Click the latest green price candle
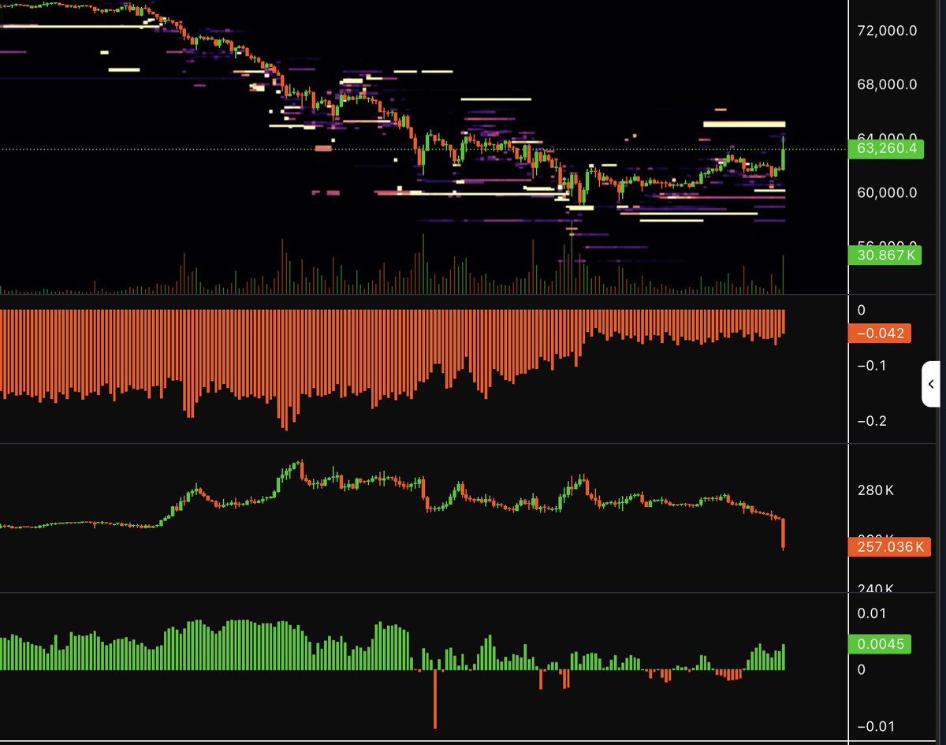This screenshot has height=745, width=946. [783, 153]
